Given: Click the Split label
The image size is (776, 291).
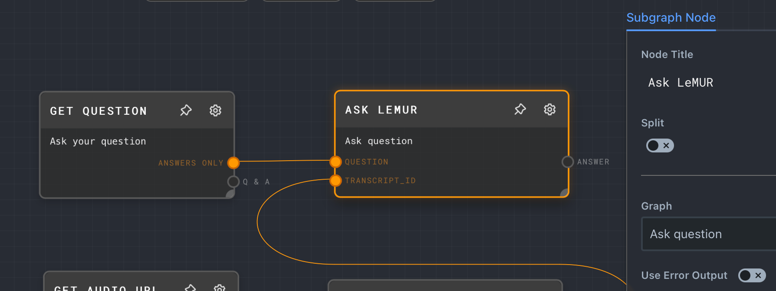Looking at the screenshot, I should coord(652,123).
